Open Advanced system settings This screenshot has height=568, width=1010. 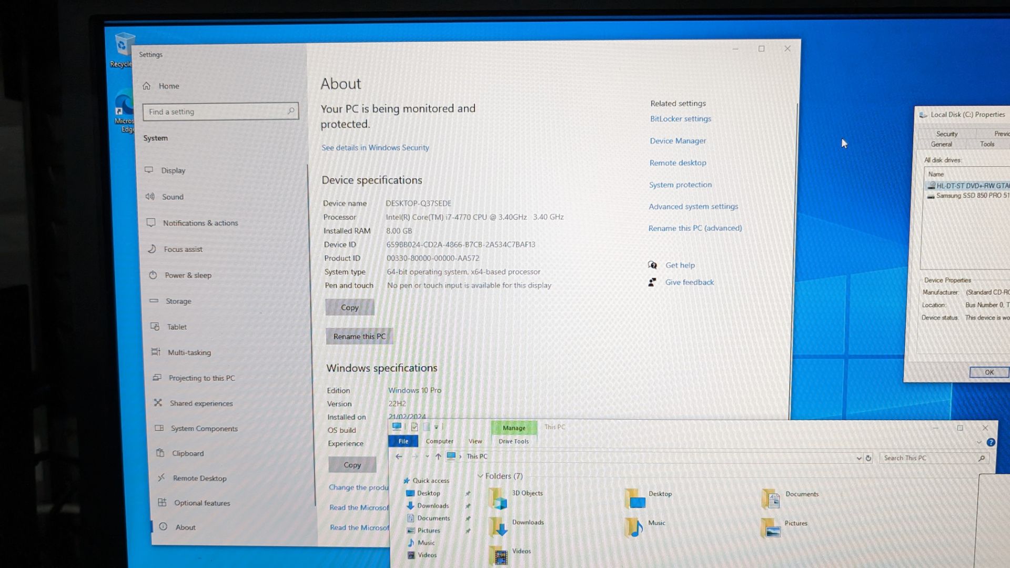pyautogui.click(x=693, y=206)
